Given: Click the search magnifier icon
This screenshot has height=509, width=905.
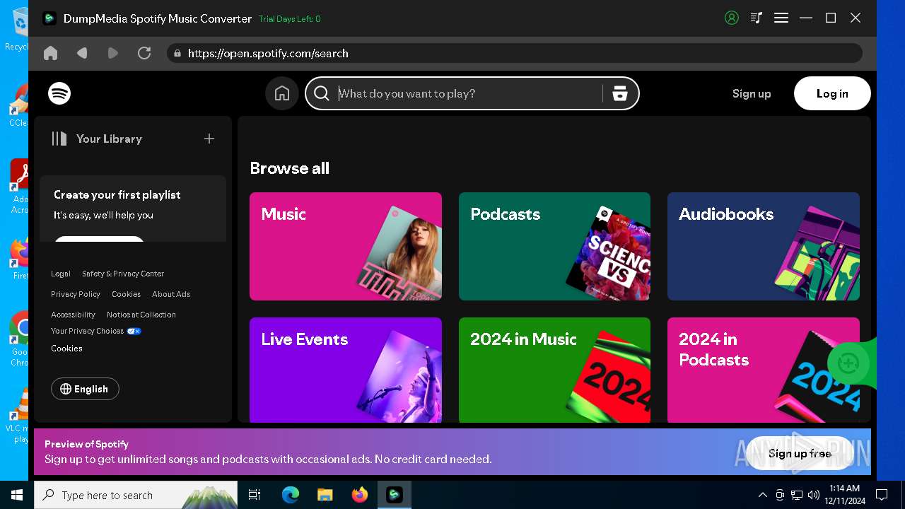Looking at the screenshot, I should tap(322, 93).
